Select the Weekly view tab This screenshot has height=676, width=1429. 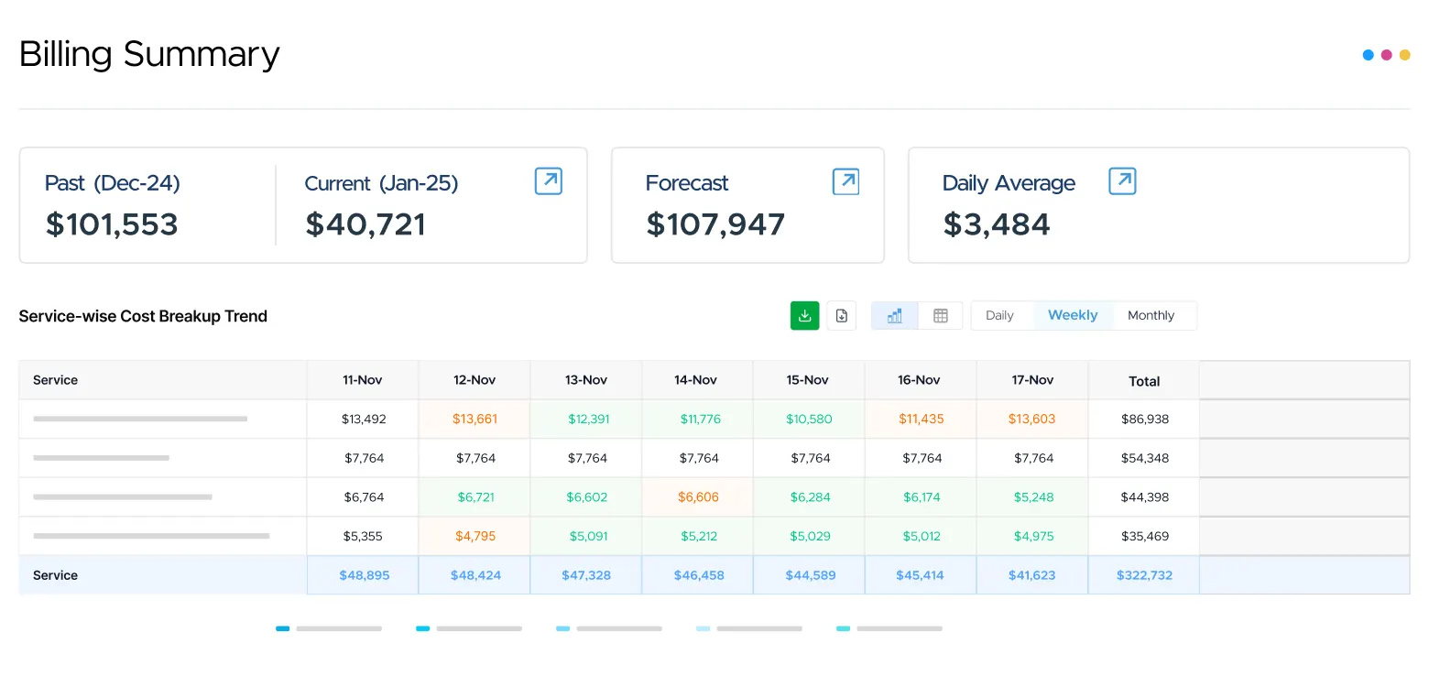tap(1073, 315)
